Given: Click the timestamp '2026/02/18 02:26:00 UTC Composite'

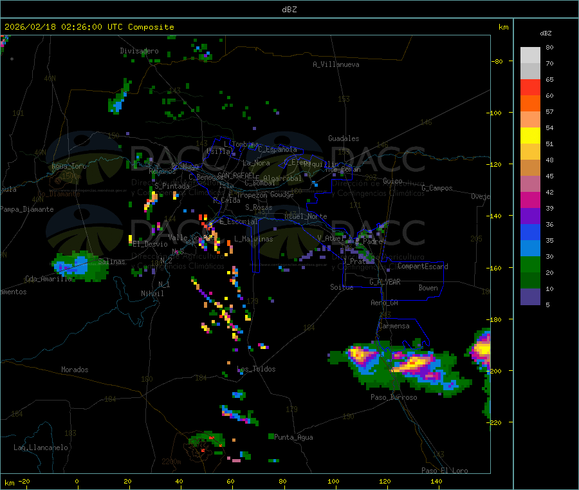Looking at the screenshot, I should point(89,27).
